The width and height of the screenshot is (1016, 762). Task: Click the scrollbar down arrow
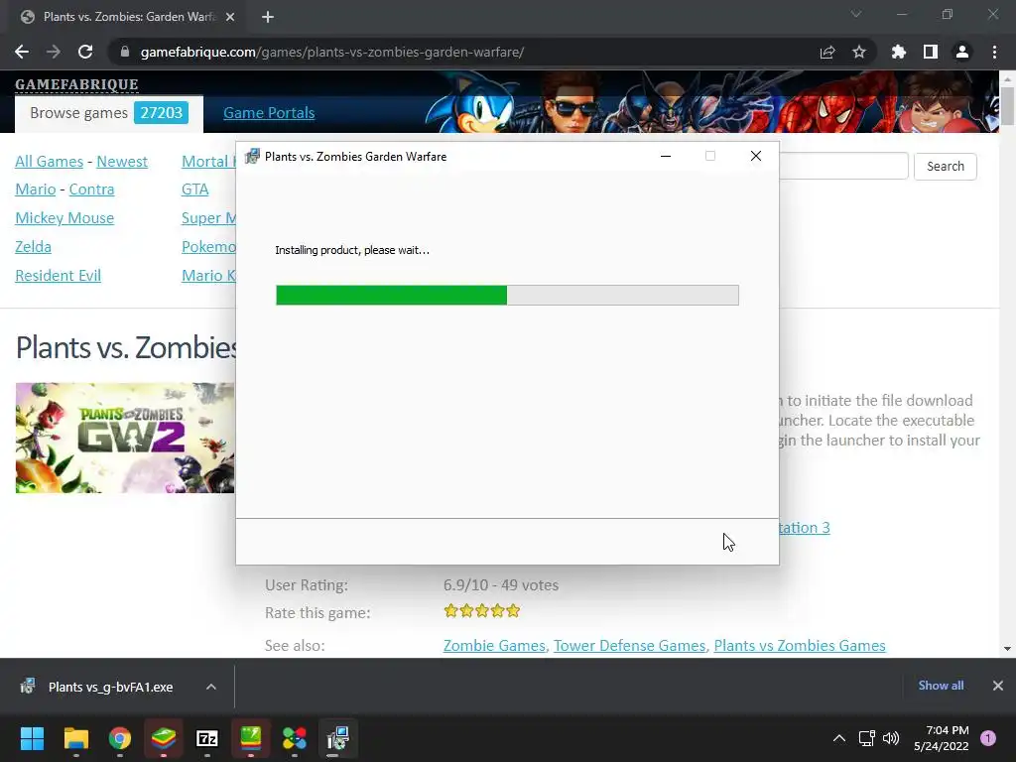(1007, 649)
